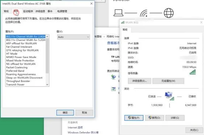Click the shielded 属性(P) button in WLAN status

point(134,118)
